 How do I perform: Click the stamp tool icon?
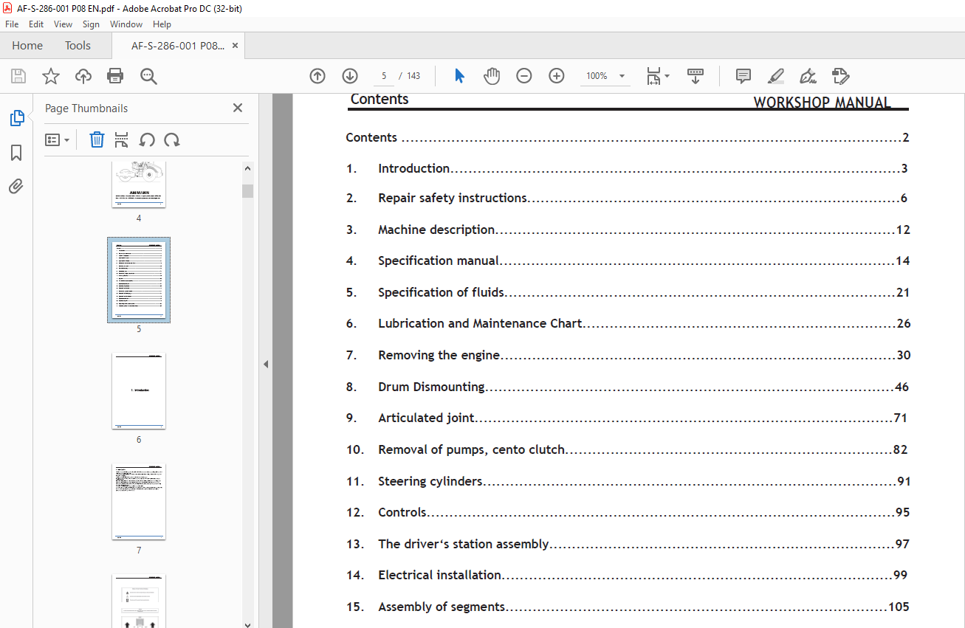pyautogui.click(x=841, y=76)
